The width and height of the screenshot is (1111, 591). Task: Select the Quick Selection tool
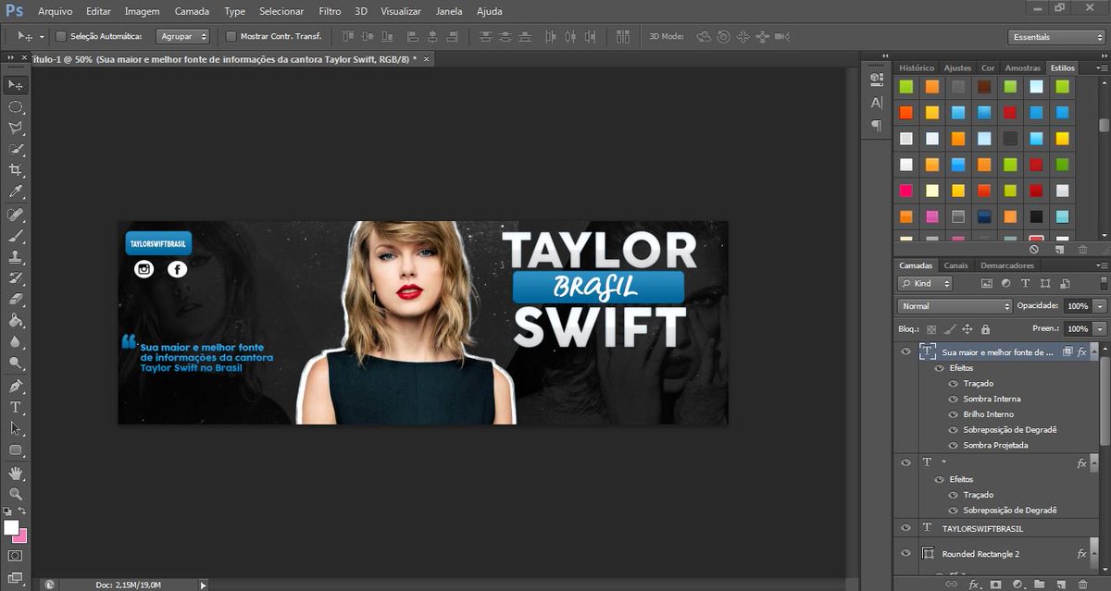(16, 149)
